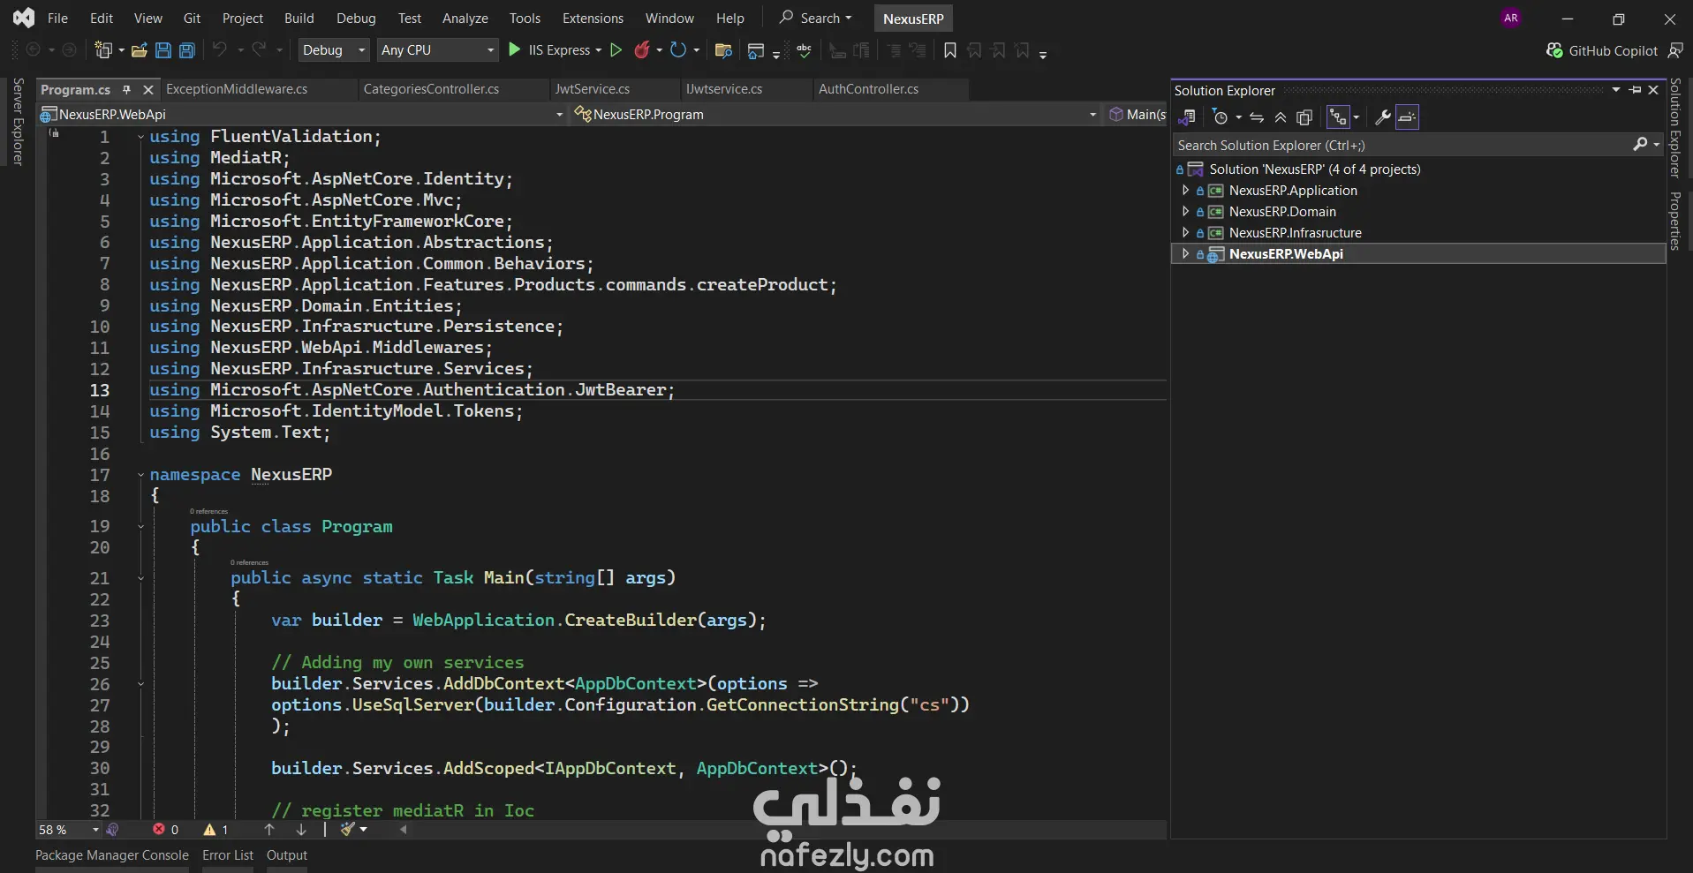Click the feedback person icon beside GitHub Copilot
The width and height of the screenshot is (1693, 873).
coord(1675,51)
